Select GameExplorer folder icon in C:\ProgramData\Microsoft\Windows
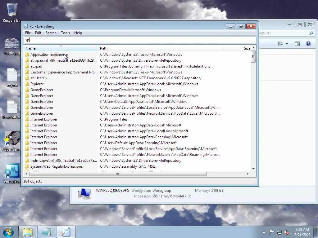Image resolution: width=318 pixels, height=238 pixels. (x=27, y=90)
